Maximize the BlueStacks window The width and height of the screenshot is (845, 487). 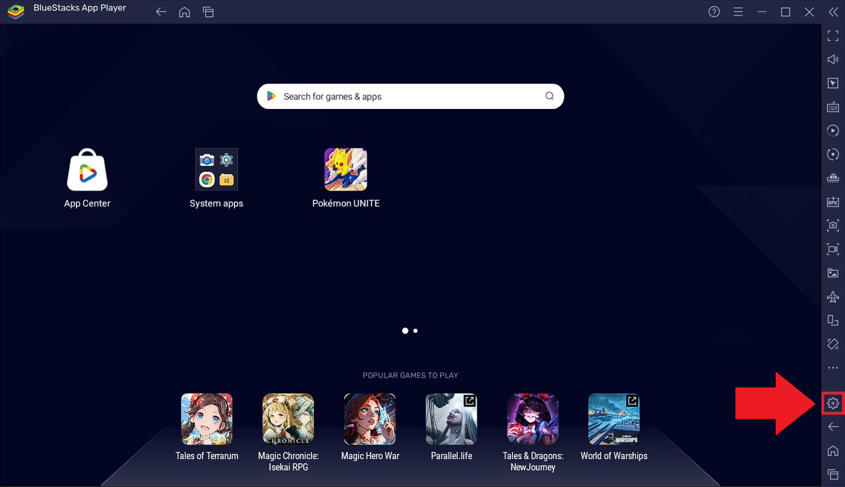coord(785,12)
